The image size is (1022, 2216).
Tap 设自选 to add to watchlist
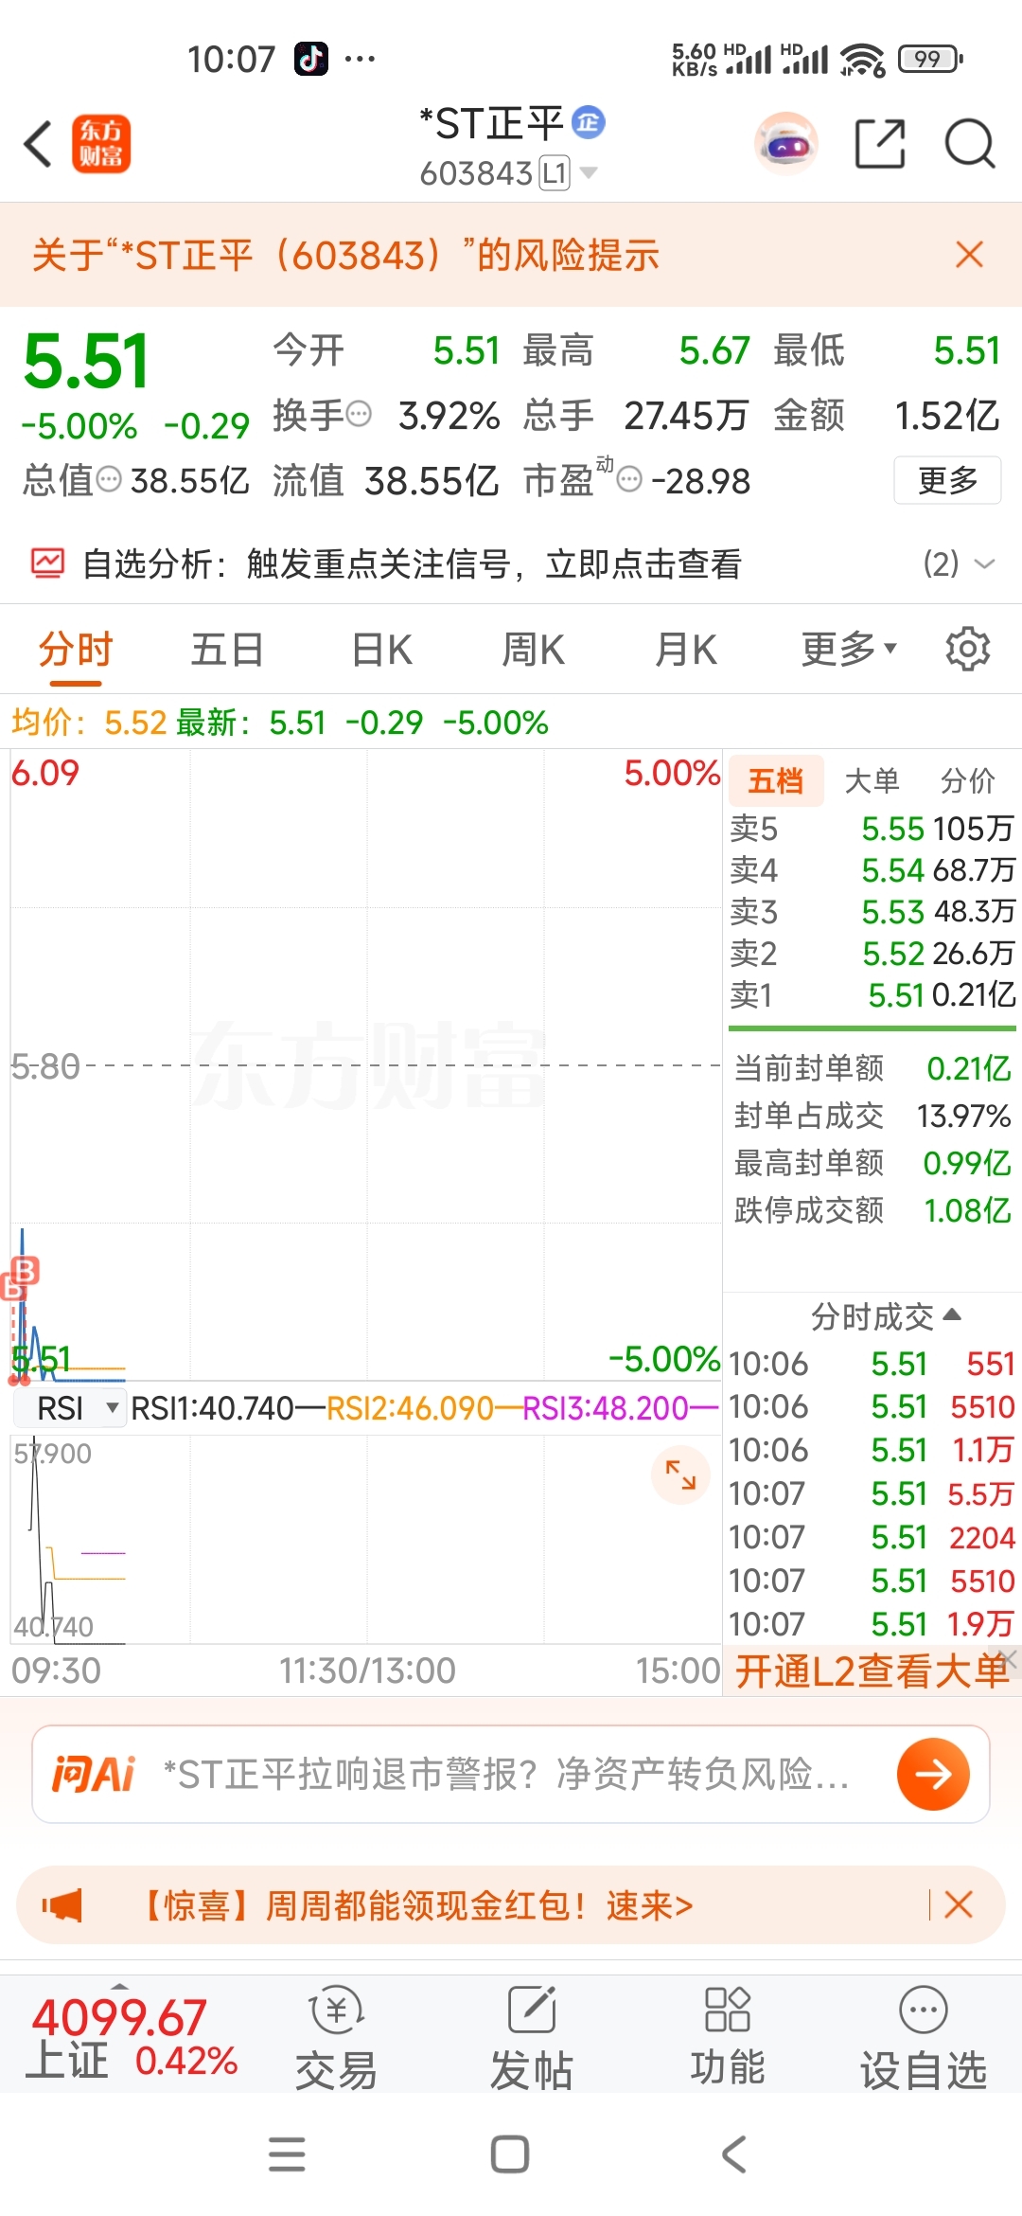(x=924, y=2036)
